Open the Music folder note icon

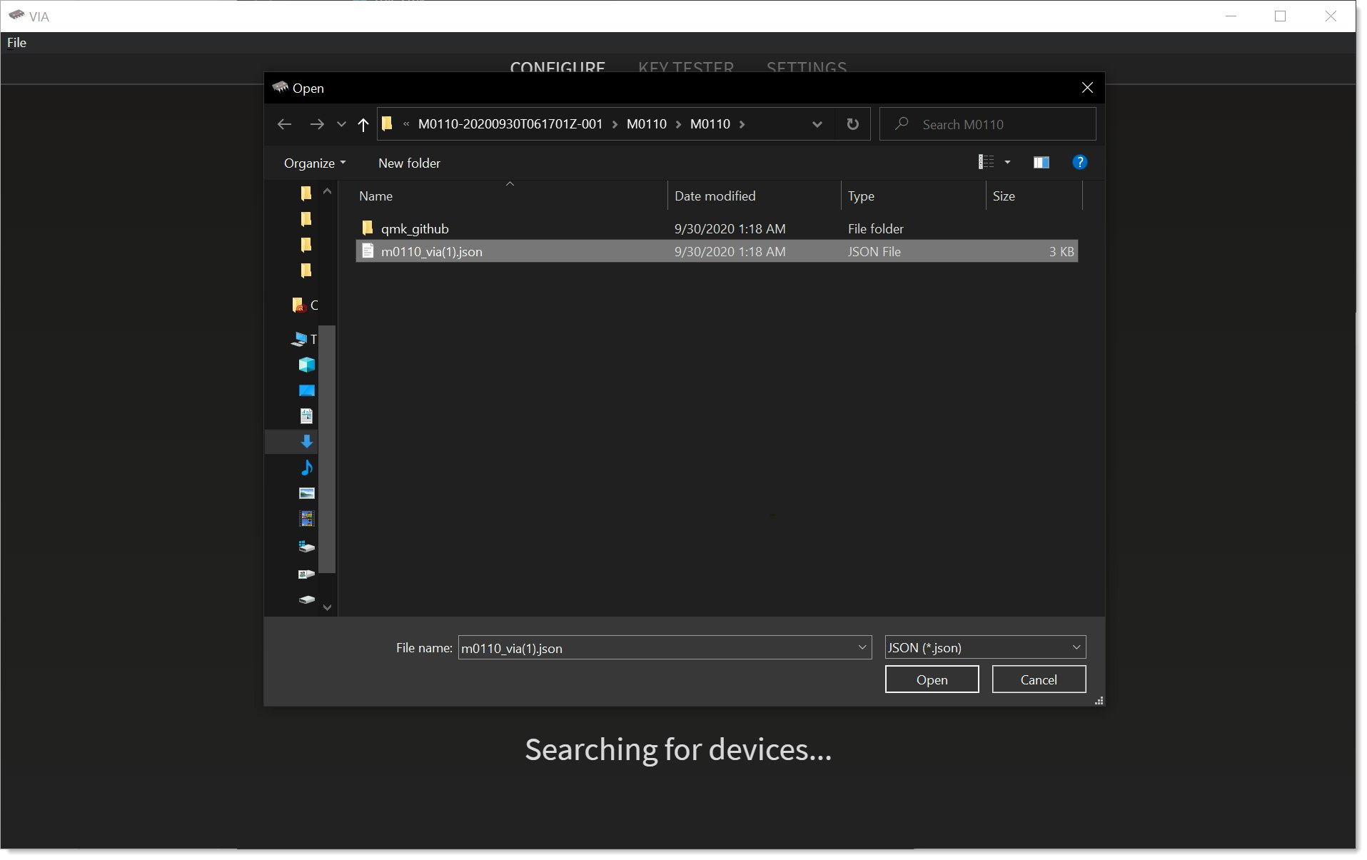tap(306, 467)
